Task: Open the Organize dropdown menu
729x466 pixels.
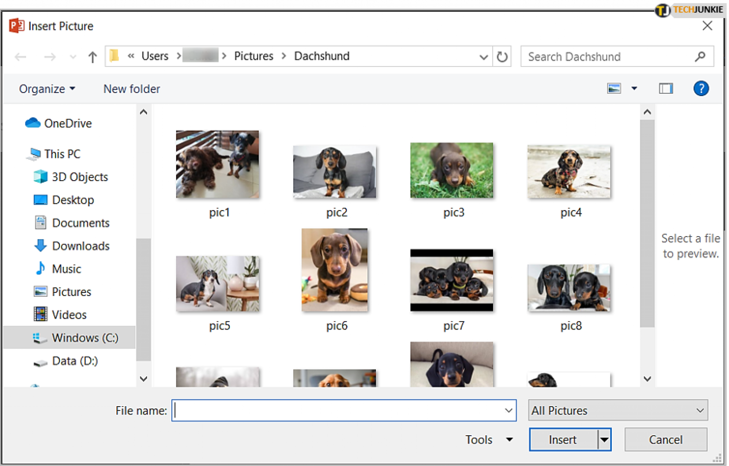Action: pos(47,88)
